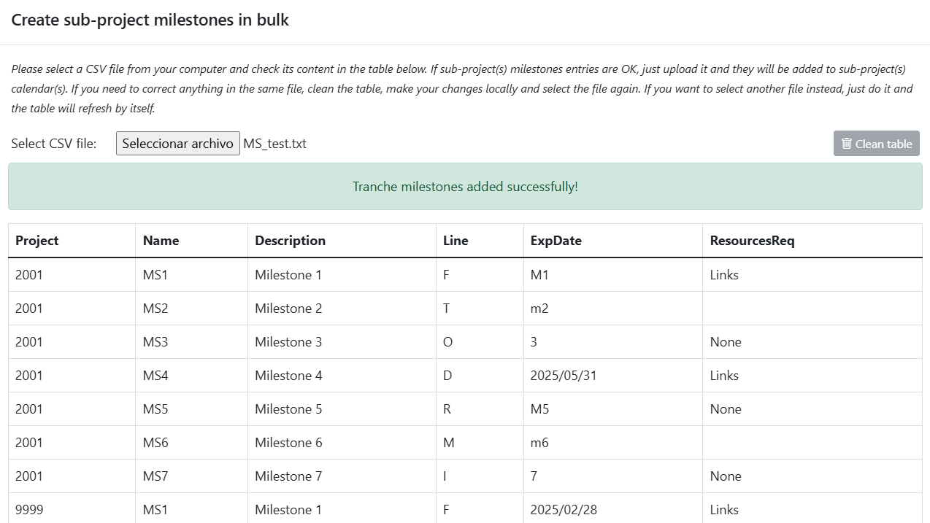930x523 pixels.
Task: Click the Line cell 'O' in MS3 row
Action: pos(480,342)
